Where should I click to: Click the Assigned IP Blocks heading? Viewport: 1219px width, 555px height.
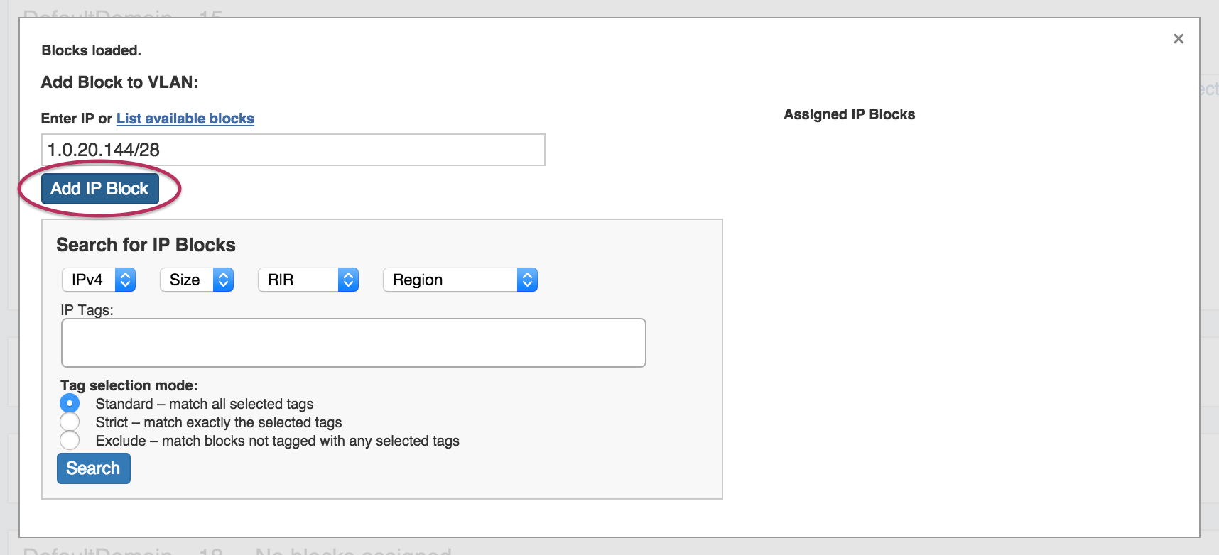(x=849, y=114)
